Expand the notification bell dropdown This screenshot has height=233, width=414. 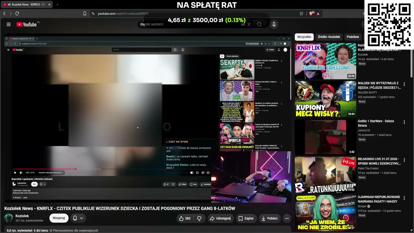point(78,218)
